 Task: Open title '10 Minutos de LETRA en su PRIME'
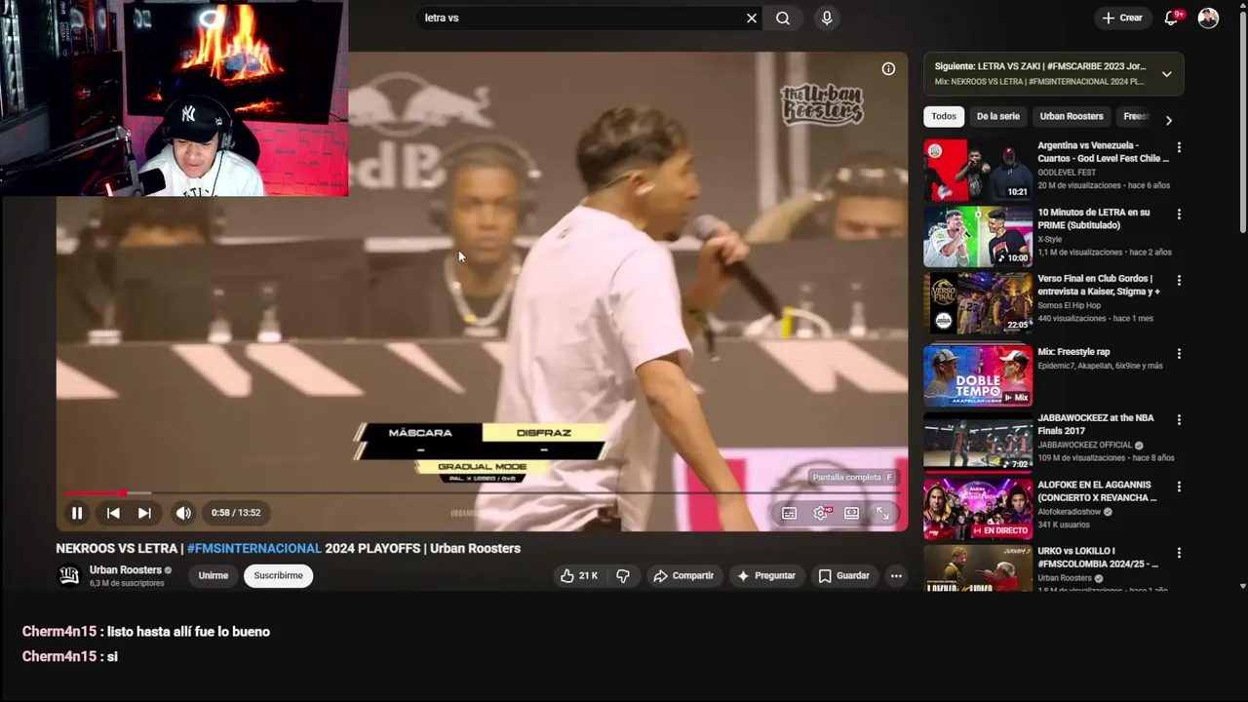[x=1094, y=218]
